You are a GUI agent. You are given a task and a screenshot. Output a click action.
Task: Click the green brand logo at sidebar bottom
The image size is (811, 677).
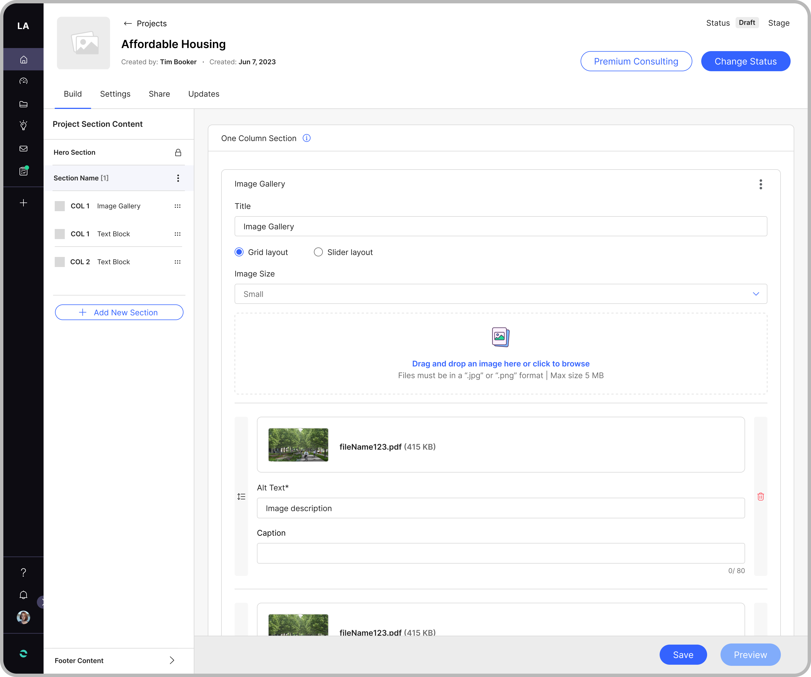tap(23, 654)
